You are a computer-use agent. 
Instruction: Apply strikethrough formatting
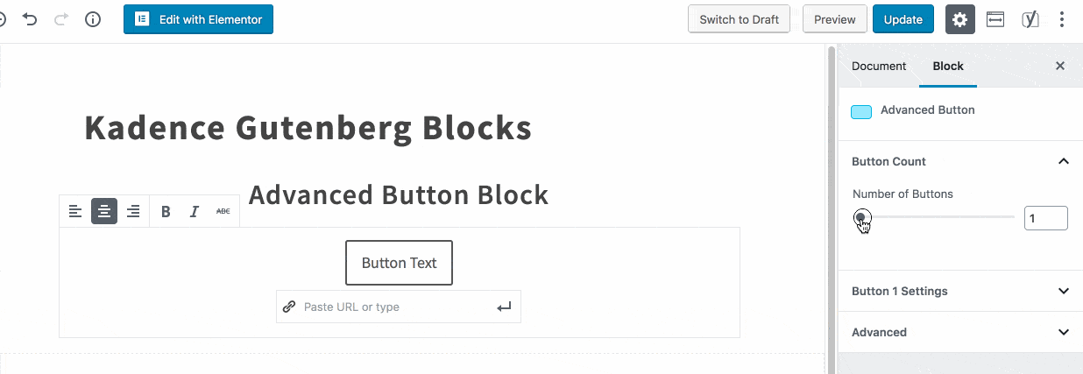pyautogui.click(x=223, y=211)
